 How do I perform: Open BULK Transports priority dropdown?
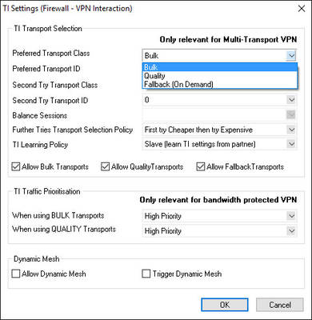point(291,216)
